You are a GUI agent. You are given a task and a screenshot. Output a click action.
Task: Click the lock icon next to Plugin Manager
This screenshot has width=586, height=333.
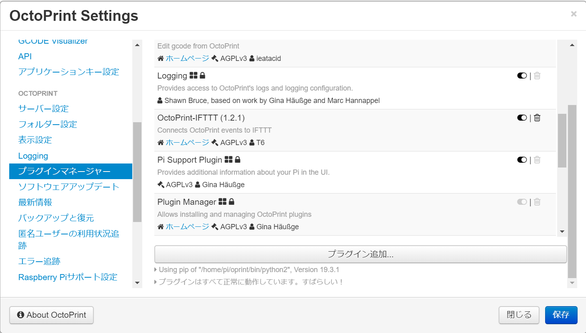tap(231, 202)
